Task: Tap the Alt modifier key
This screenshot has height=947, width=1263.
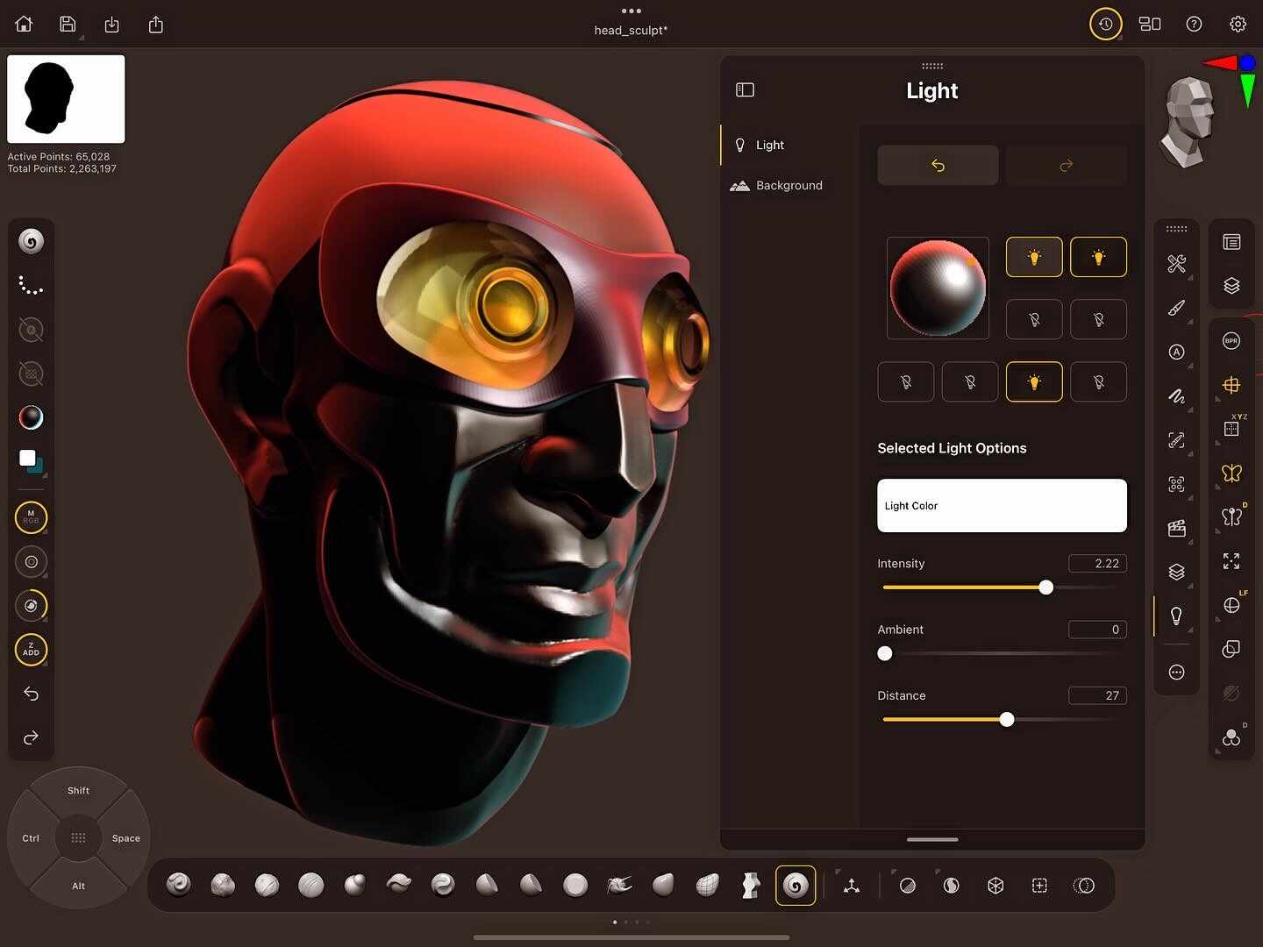Action: click(78, 886)
